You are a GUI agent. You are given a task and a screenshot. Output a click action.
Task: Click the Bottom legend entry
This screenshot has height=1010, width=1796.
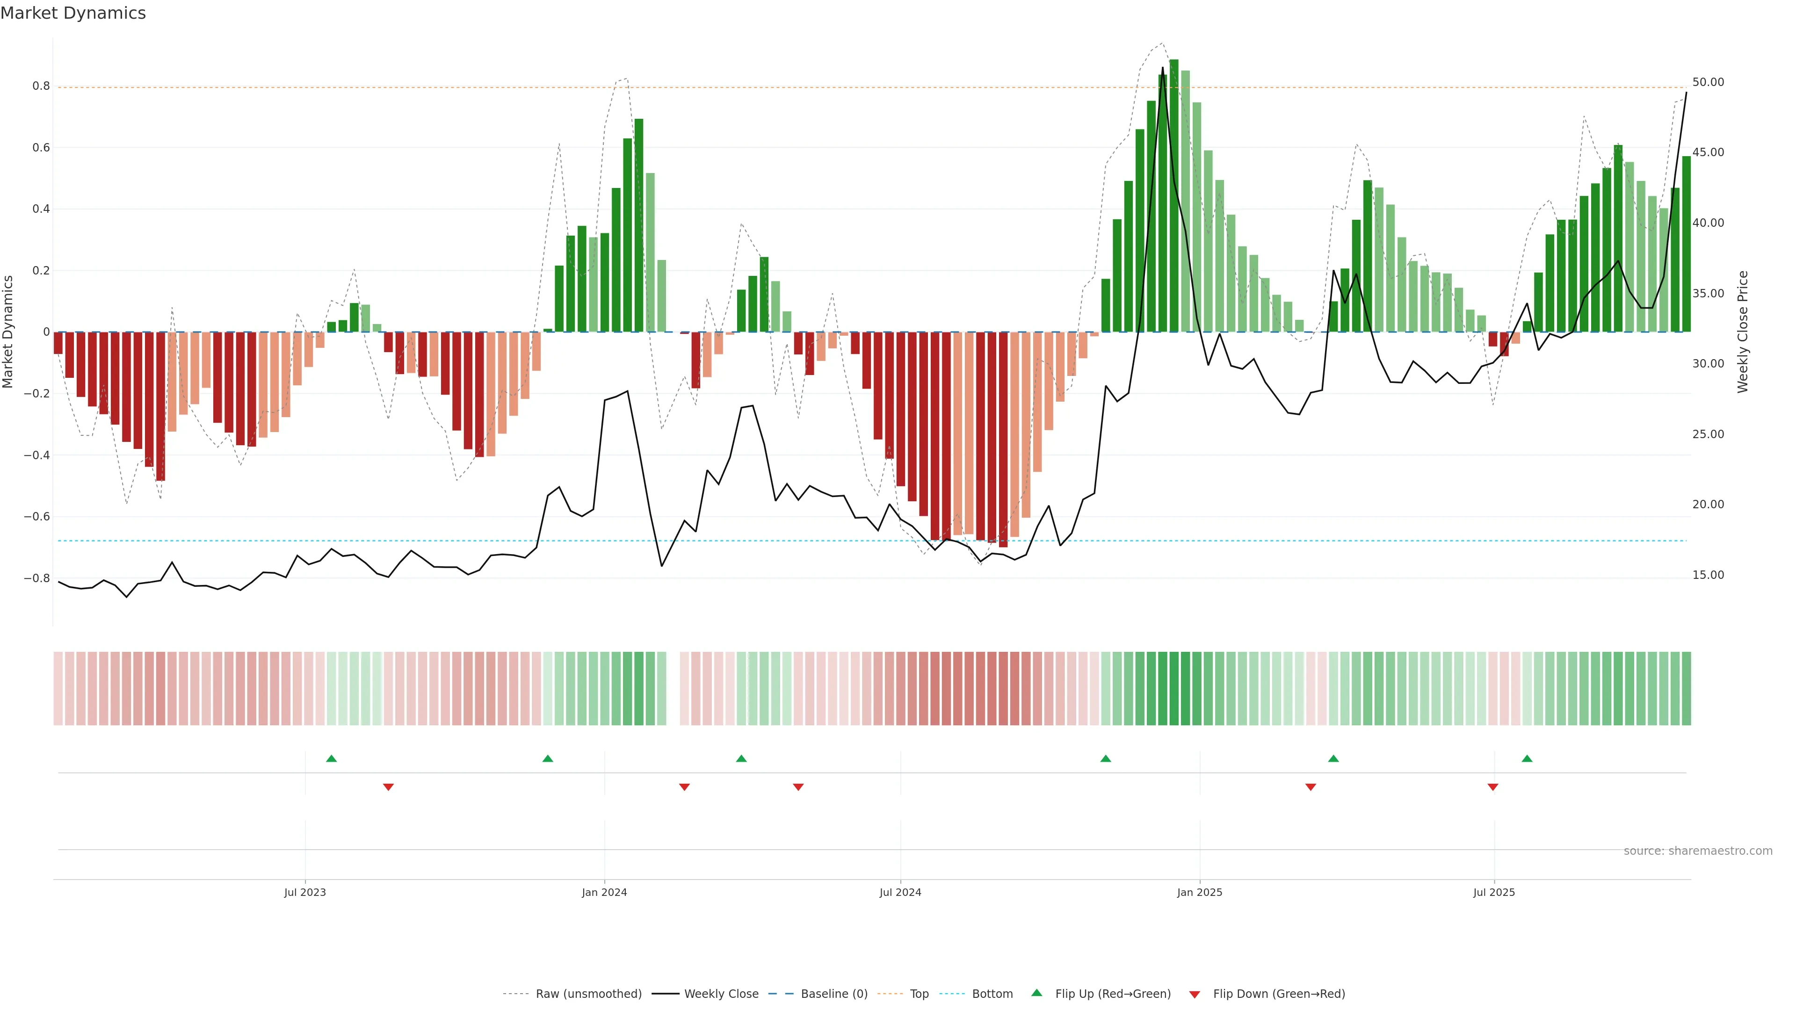tap(992, 994)
